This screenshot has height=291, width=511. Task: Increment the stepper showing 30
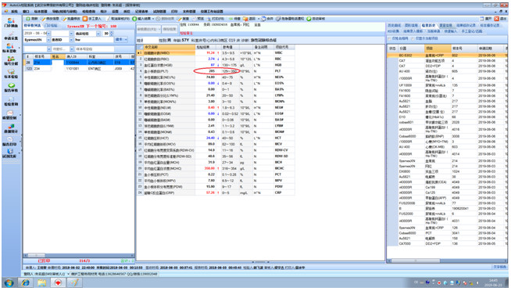point(112,32)
